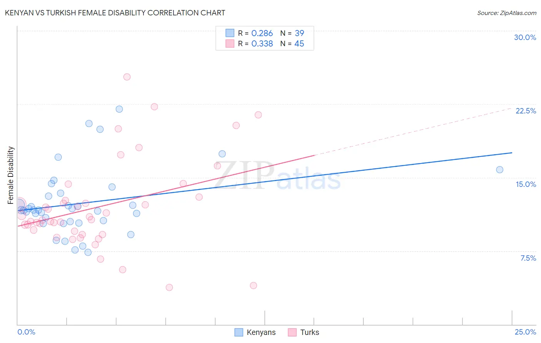Select the far-right blue Kenyan data point

[x=500, y=170]
